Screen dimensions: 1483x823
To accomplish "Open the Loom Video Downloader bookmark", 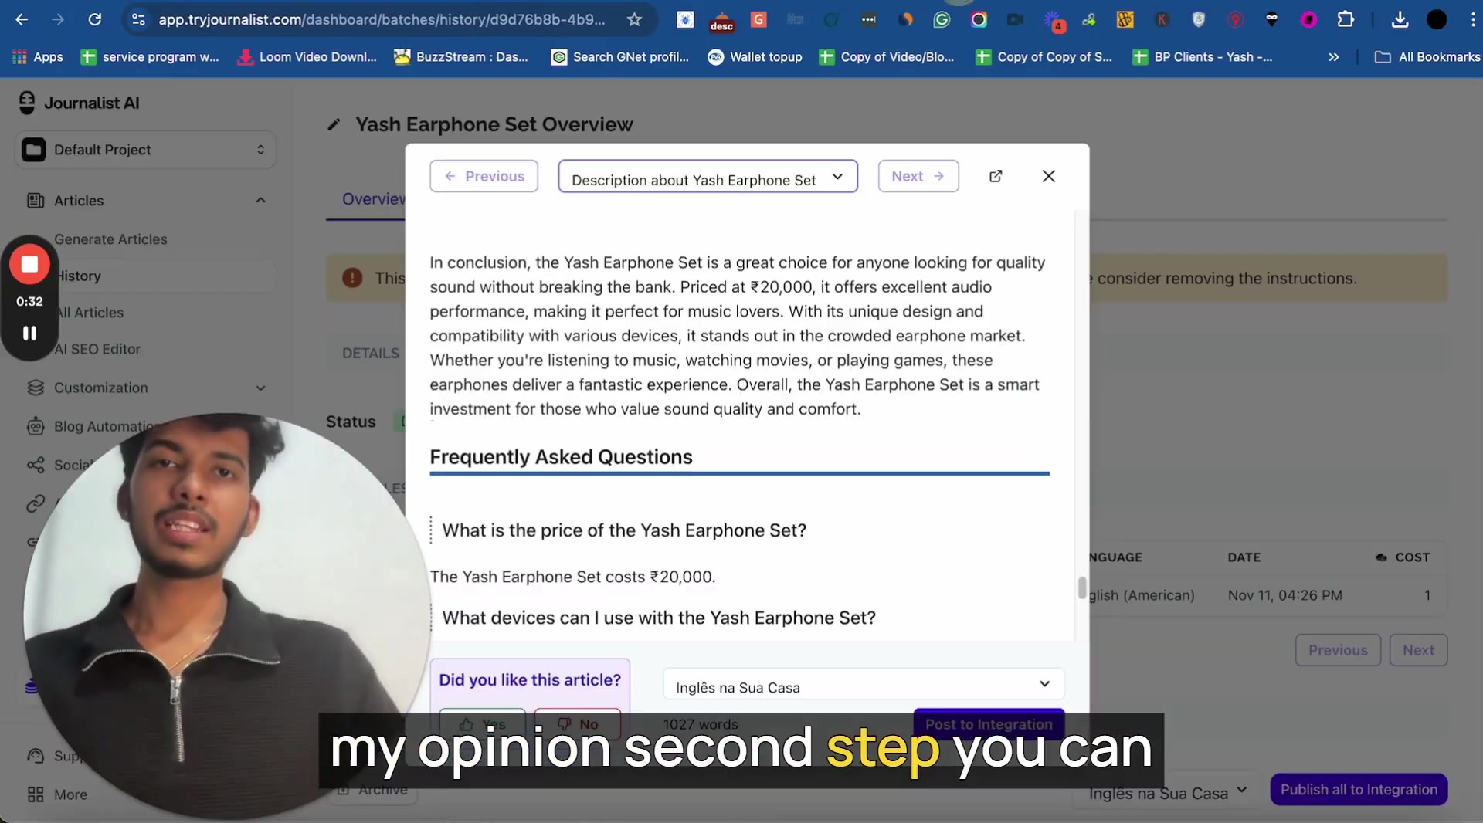I will coord(307,57).
